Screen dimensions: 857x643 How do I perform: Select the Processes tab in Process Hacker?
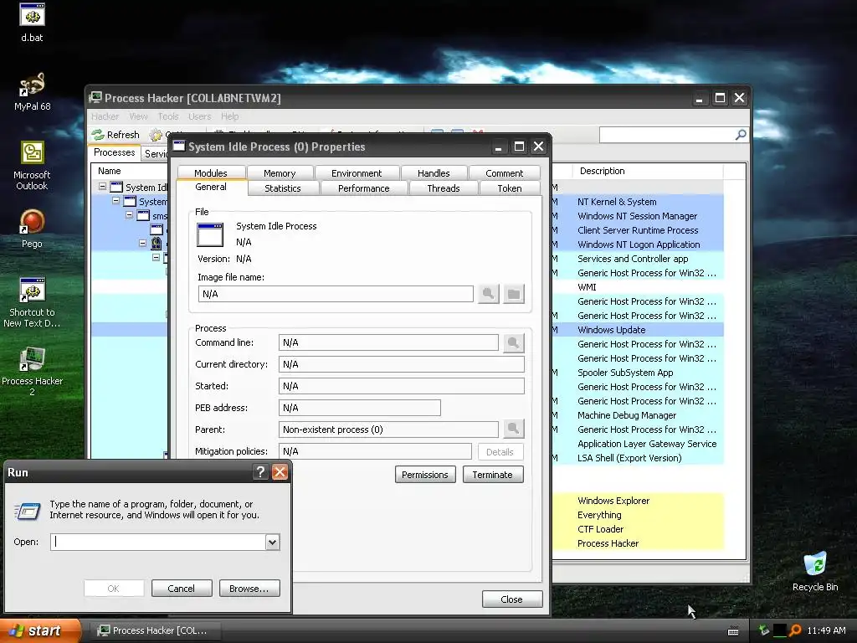point(114,152)
